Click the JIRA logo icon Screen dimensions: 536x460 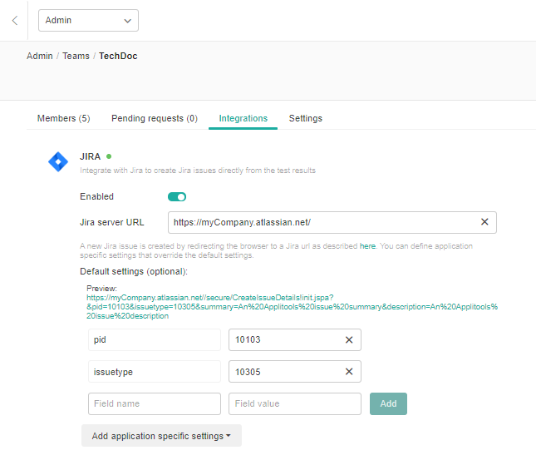coord(57,162)
